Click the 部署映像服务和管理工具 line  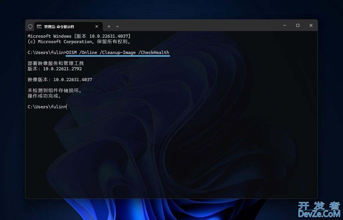pos(56,64)
